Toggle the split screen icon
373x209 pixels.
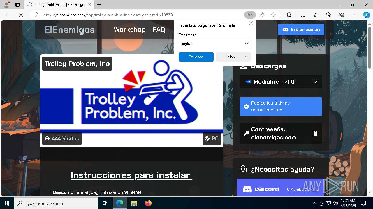(x=303, y=15)
